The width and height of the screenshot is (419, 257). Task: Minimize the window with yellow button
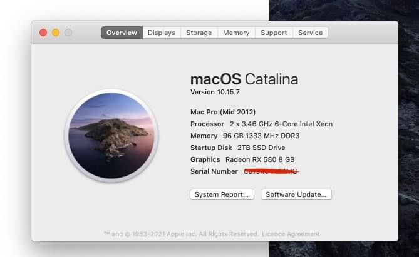click(56, 33)
